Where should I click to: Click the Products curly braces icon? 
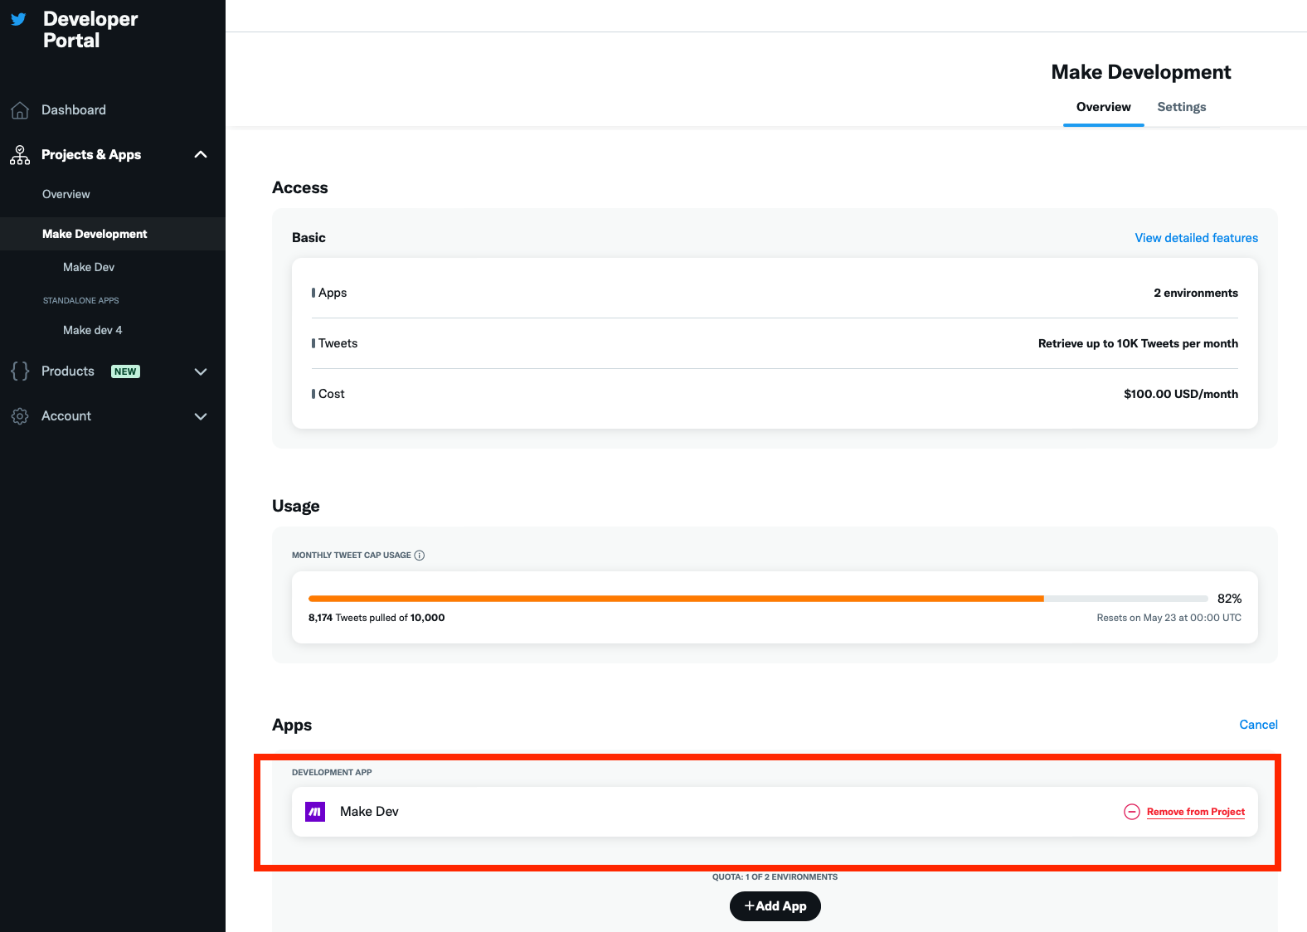[20, 371]
